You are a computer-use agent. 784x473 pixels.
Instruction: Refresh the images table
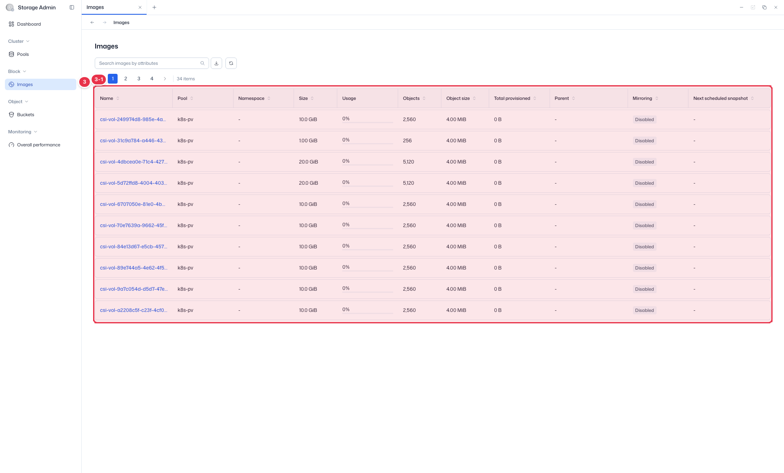pyautogui.click(x=231, y=63)
